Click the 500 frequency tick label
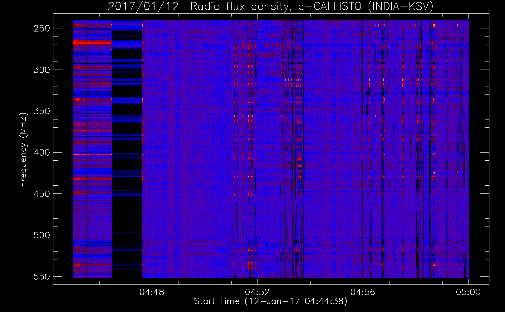The image size is (505, 312). point(42,235)
